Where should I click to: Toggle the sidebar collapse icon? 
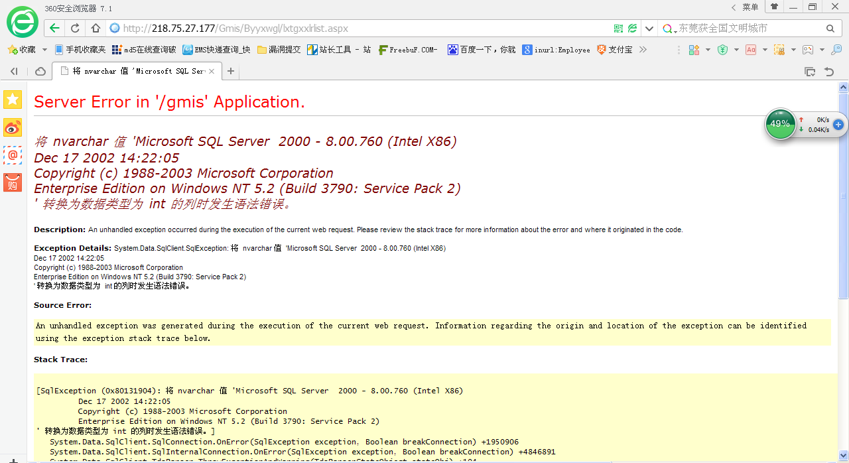click(x=14, y=71)
